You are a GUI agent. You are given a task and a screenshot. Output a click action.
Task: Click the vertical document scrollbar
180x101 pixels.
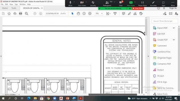(146, 27)
